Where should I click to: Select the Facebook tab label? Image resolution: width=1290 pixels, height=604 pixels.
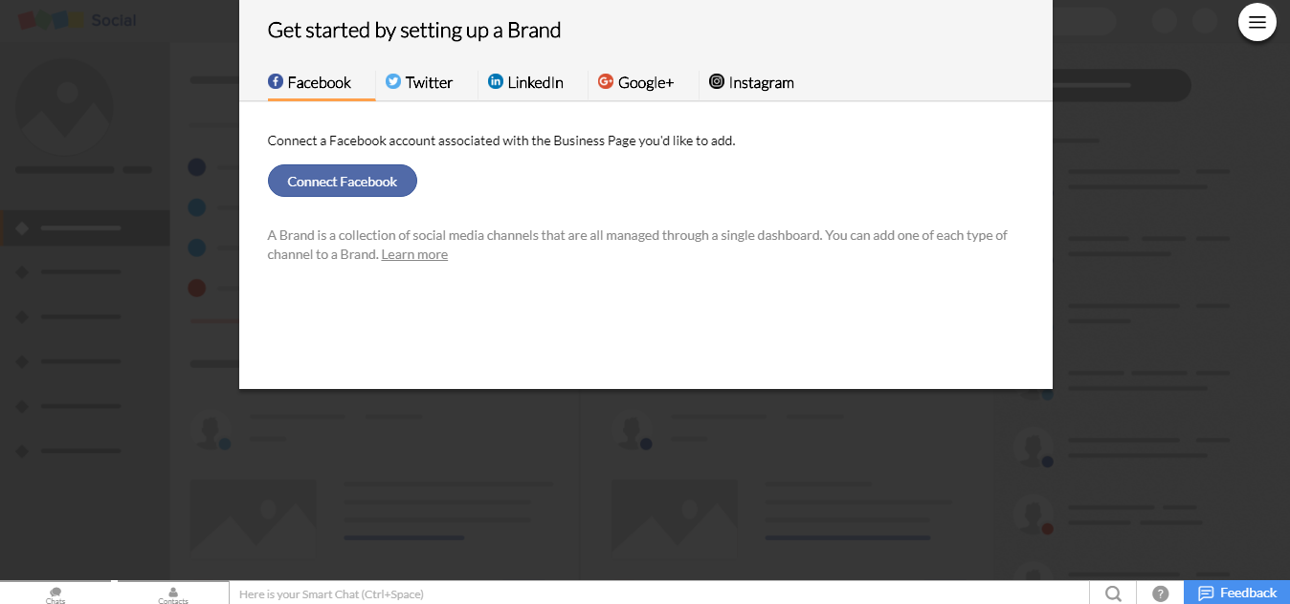pos(320,83)
